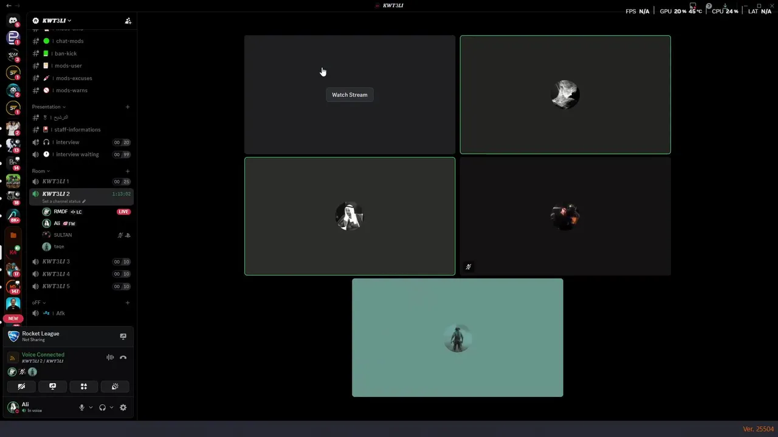The width and height of the screenshot is (778, 437).
Task: Click the Watch Stream button
Action: click(x=349, y=95)
